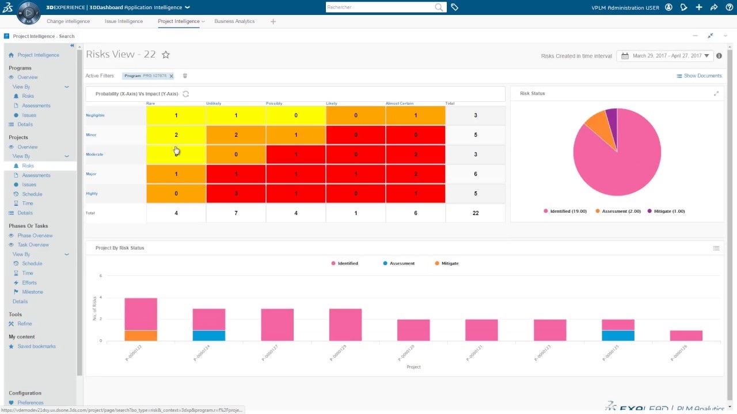This screenshot has width=737, height=414.
Task: Expand the 3DDashboard Application Intelligence dropdown
Action: 187,7
